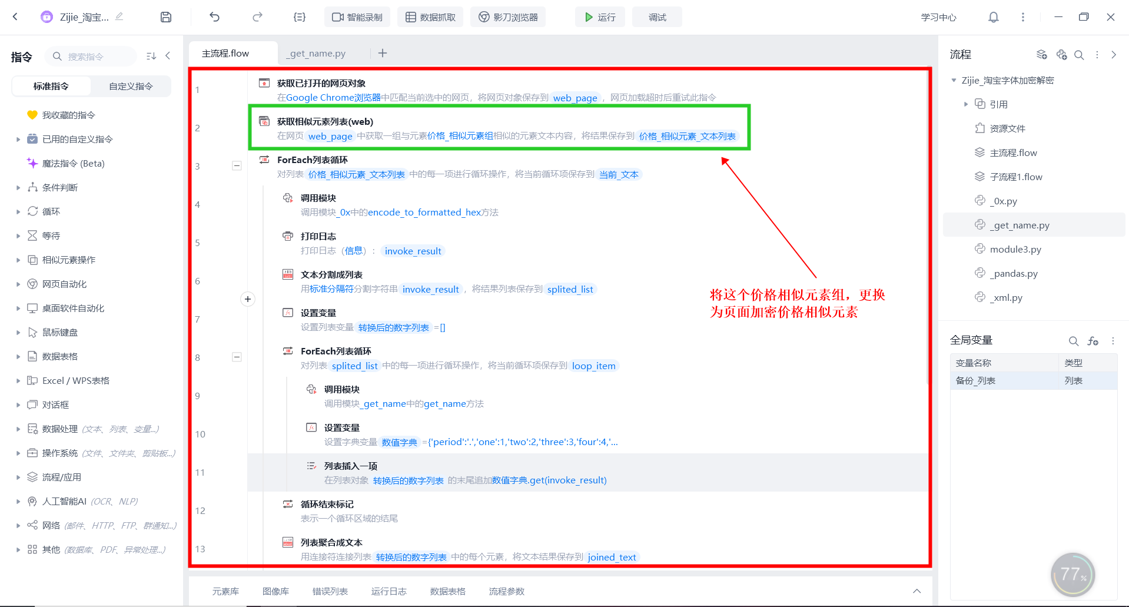Click the back arrow icon
The width and height of the screenshot is (1129, 607).
pos(15,17)
